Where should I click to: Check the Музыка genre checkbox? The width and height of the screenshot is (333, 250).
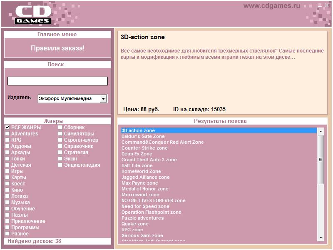click(7, 202)
